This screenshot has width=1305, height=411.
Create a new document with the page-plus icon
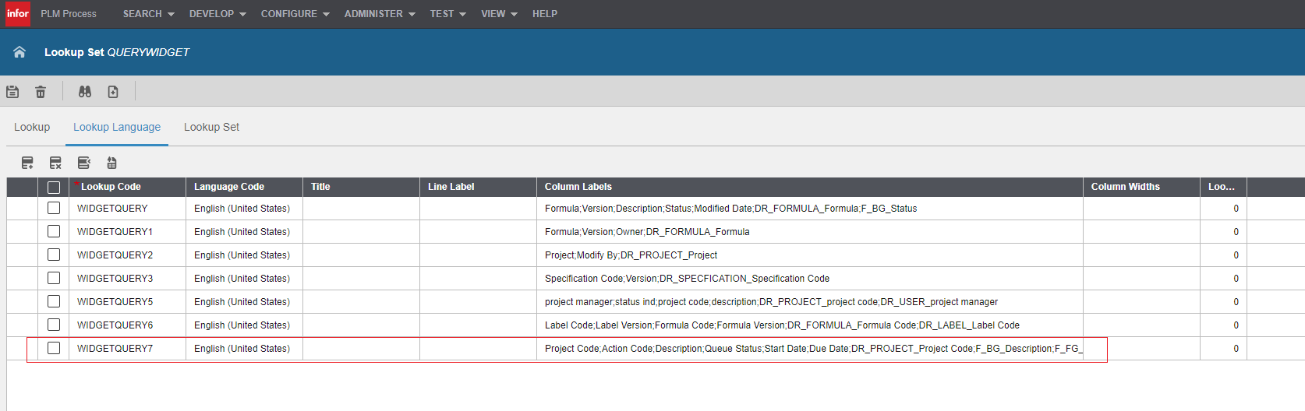click(x=113, y=92)
